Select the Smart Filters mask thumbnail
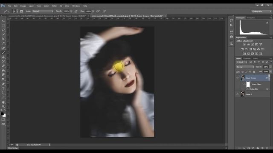Viewport: 273px width, 153px height. coord(248,84)
